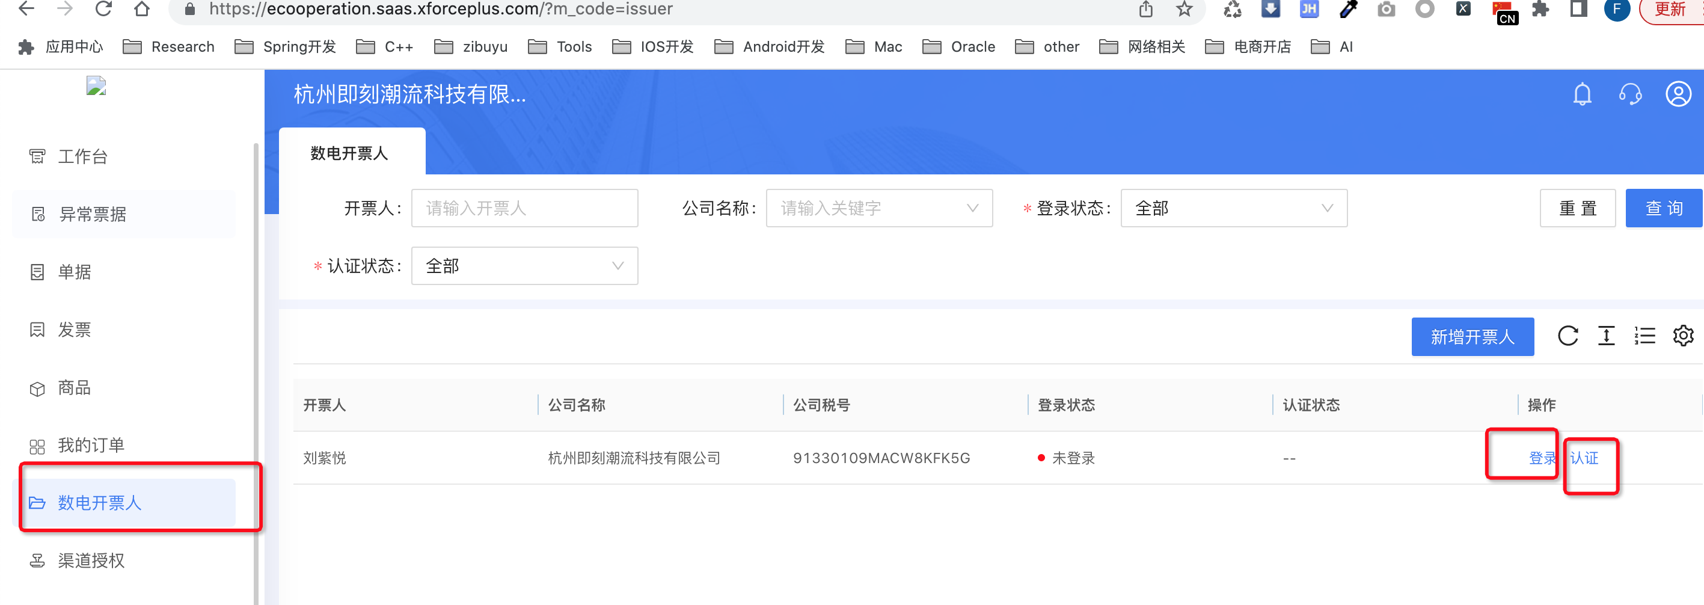The image size is (1704, 605).
Task: Click the row height adjustment icon
Action: click(1605, 336)
